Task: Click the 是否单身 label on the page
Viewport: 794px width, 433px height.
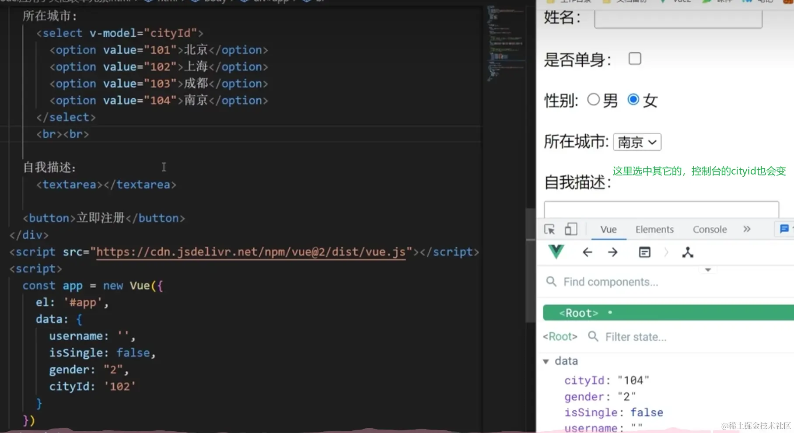Action: pyautogui.click(x=577, y=59)
